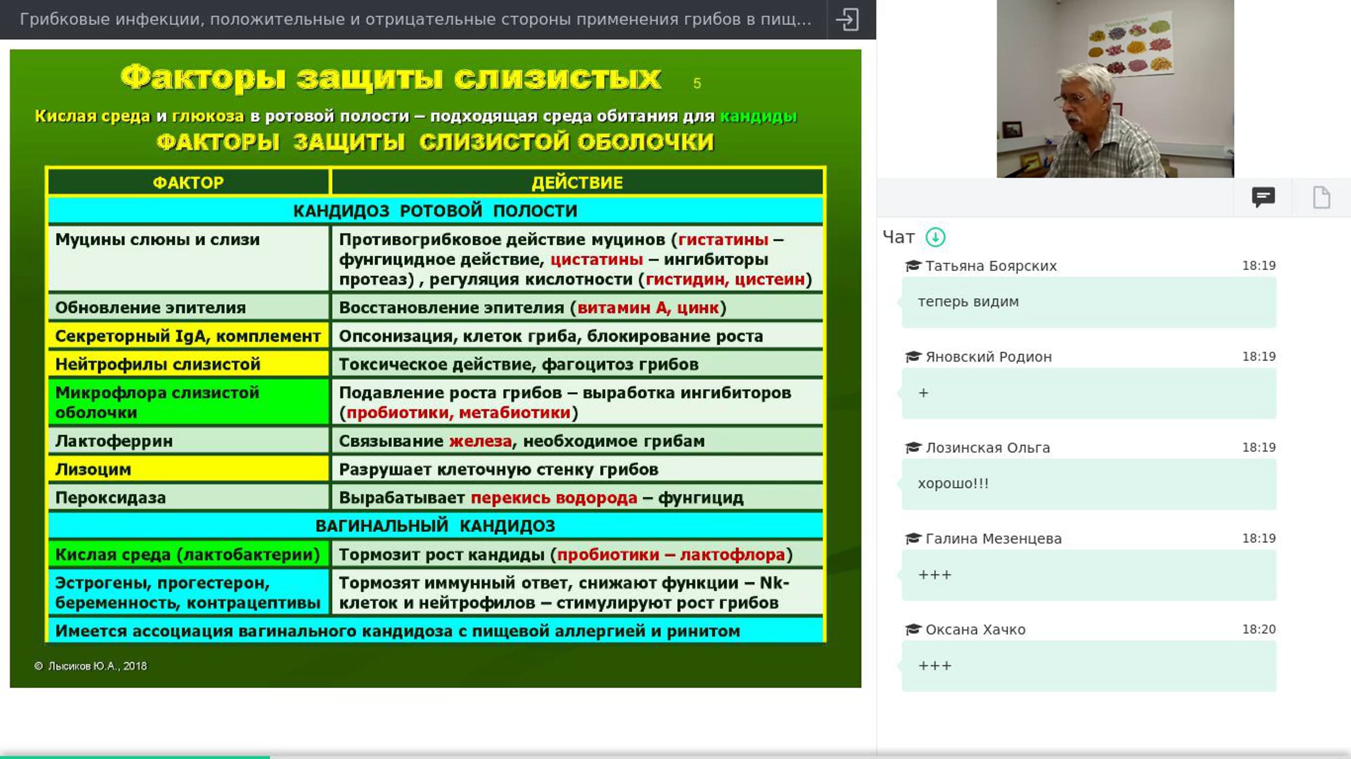Viewport: 1351px width, 759px height.
Task: Click slide number 5
Action: pyautogui.click(x=697, y=83)
